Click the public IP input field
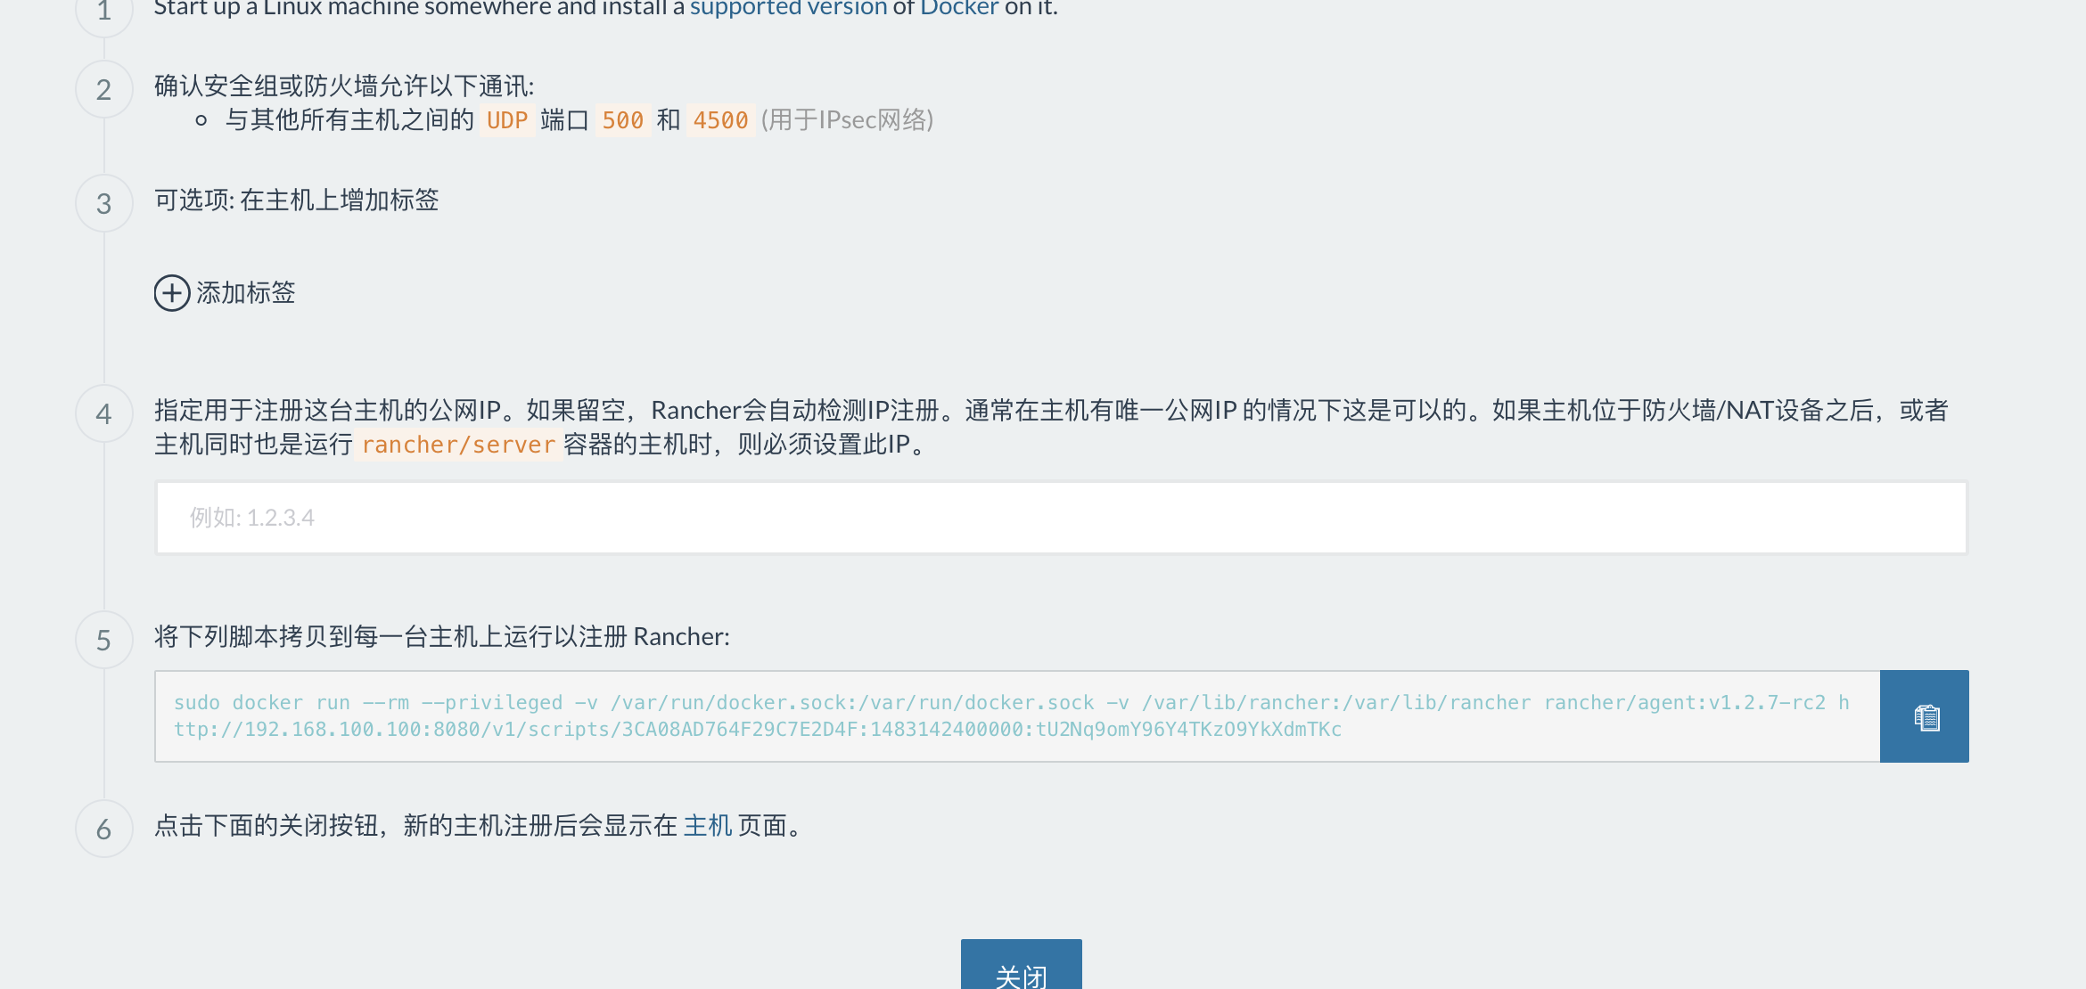The image size is (2086, 989). click(1059, 517)
